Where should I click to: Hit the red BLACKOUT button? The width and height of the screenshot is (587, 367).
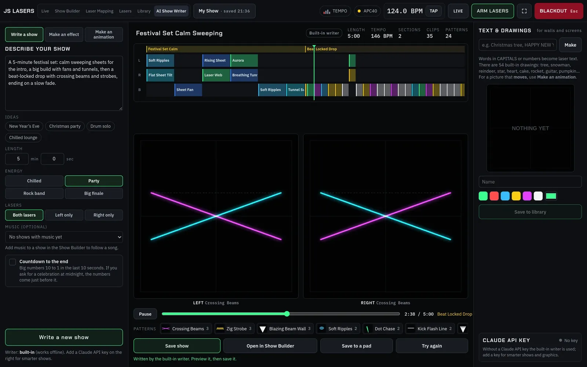pyautogui.click(x=559, y=11)
